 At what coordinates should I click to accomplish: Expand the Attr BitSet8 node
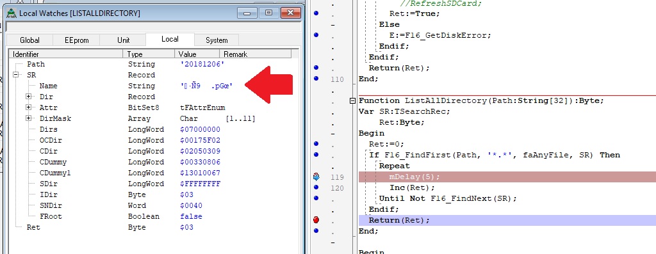(x=29, y=107)
